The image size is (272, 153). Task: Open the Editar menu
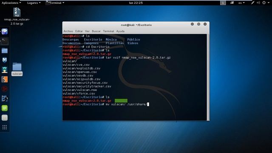coord(79,31)
